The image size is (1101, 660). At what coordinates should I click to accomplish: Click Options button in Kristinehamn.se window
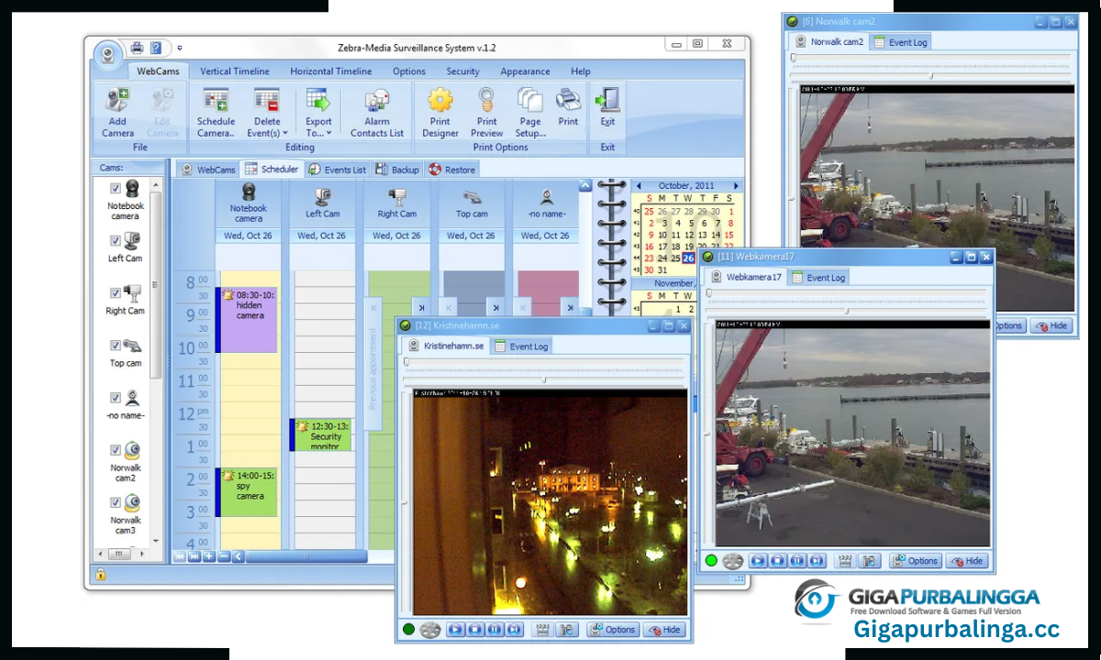point(612,630)
